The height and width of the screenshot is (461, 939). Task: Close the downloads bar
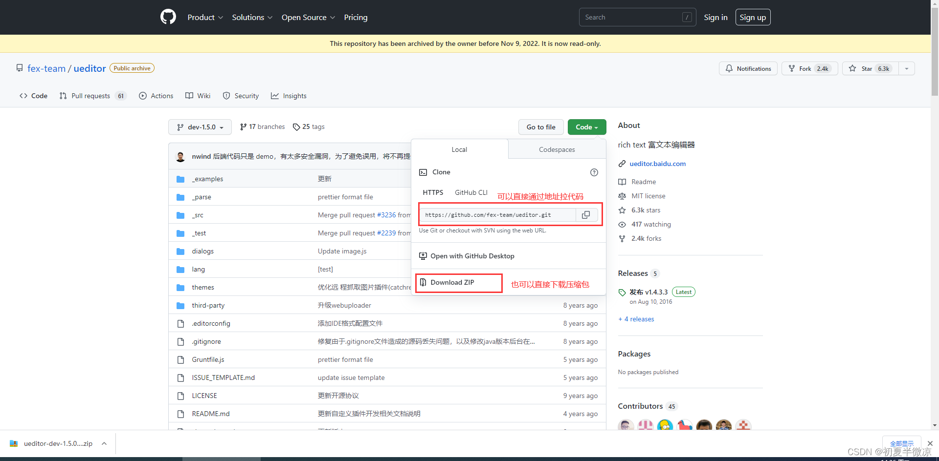[930, 443]
